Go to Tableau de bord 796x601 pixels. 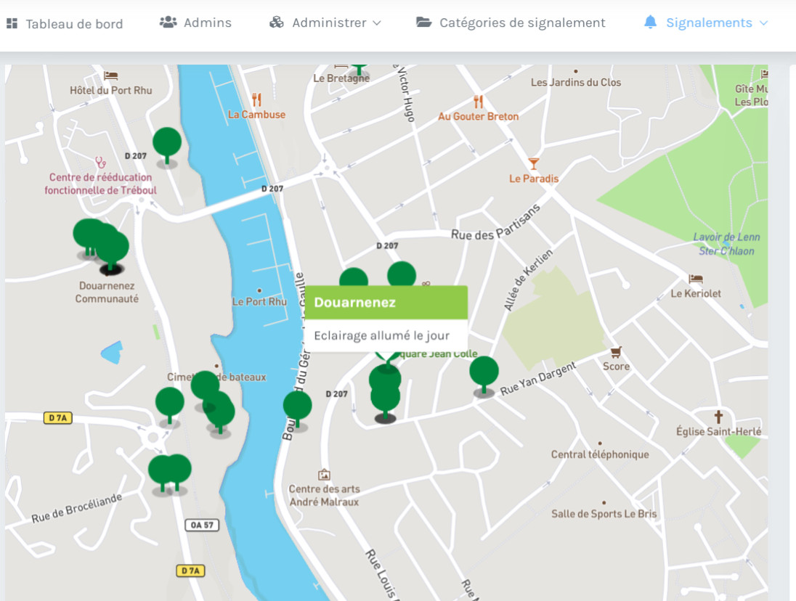tap(74, 23)
